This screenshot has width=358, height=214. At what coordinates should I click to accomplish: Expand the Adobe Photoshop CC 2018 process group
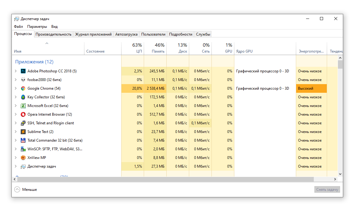click(15, 71)
